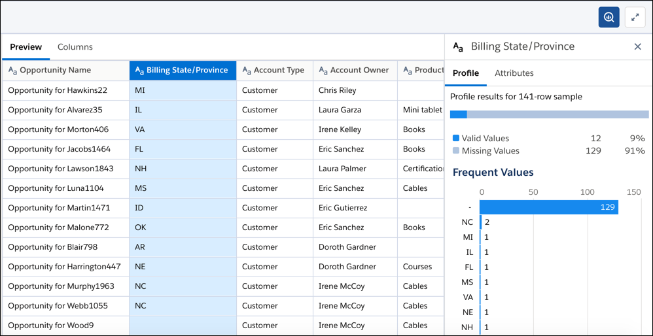Click the expand fullscreen icon
This screenshot has height=336, width=653.
(x=635, y=18)
